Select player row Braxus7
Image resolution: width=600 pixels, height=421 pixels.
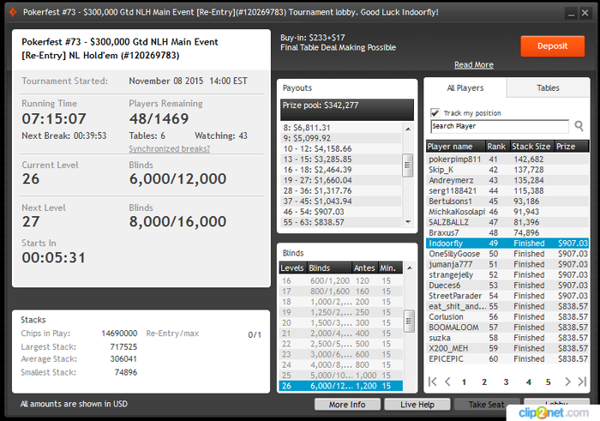(x=507, y=233)
